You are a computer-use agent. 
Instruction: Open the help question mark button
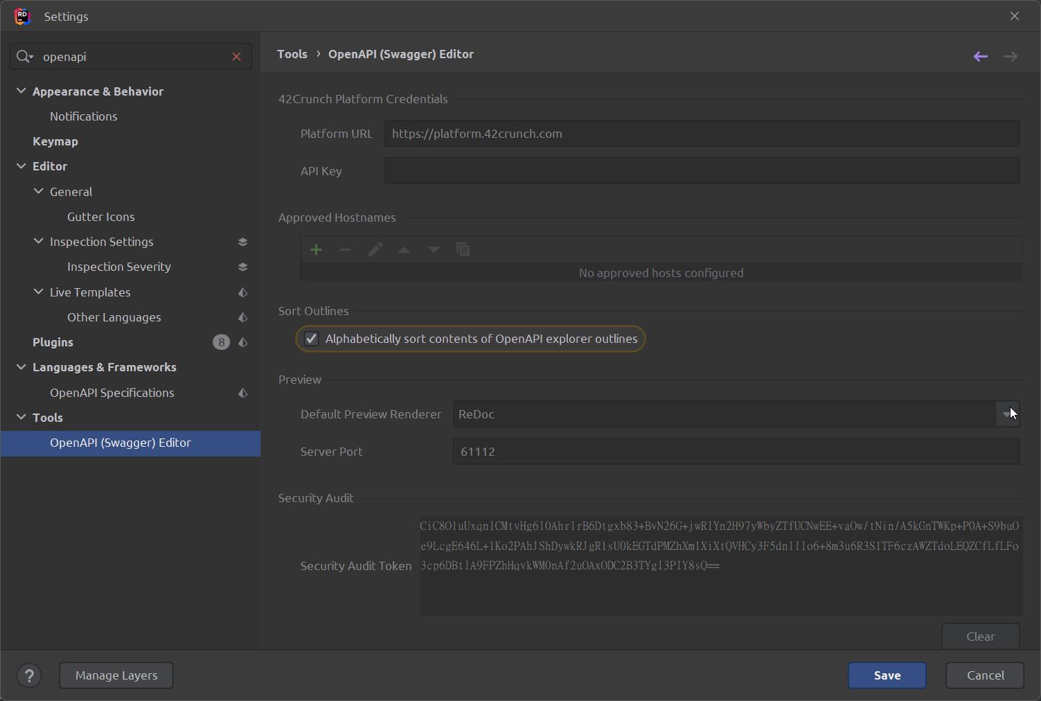[29, 675]
